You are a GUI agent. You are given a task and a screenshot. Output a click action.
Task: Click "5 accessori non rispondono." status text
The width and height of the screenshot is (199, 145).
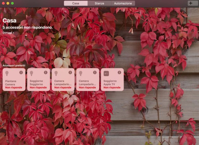tap(27, 27)
